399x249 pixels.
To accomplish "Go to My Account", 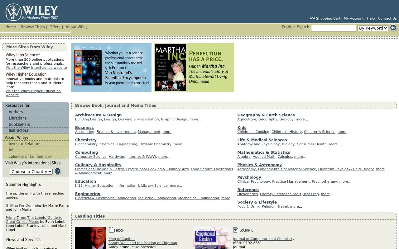I will [353, 18].
